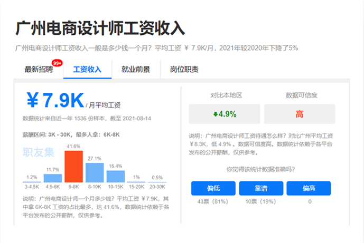The width and height of the screenshot is (364, 243).
Task: Click the ¥7.9K average salary figure
Action: (x=55, y=100)
